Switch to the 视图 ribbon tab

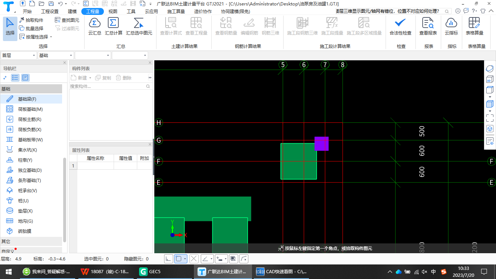pyautogui.click(x=113, y=11)
